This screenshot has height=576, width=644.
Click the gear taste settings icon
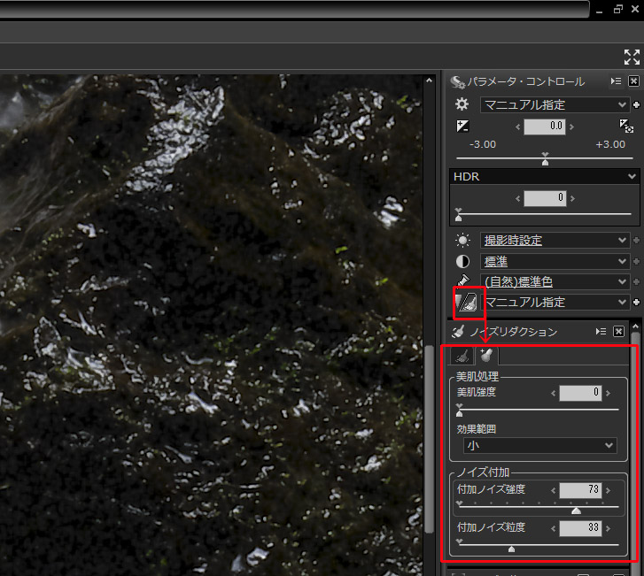click(x=462, y=104)
